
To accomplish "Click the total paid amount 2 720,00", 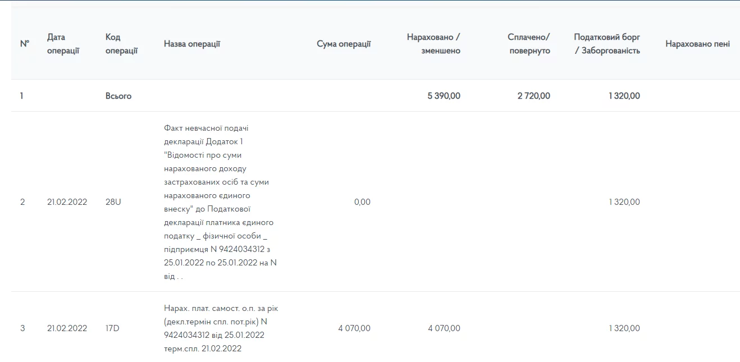I will pyautogui.click(x=533, y=96).
